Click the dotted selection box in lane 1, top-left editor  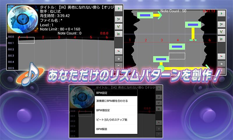(x=26, y=40)
